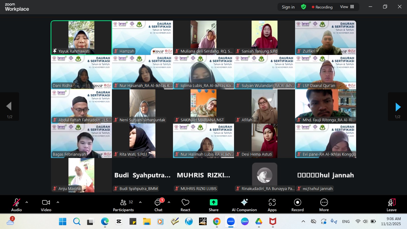Expand video options arrow beside Video
Viewport: 407px width, 229px height.
pyautogui.click(x=58, y=202)
